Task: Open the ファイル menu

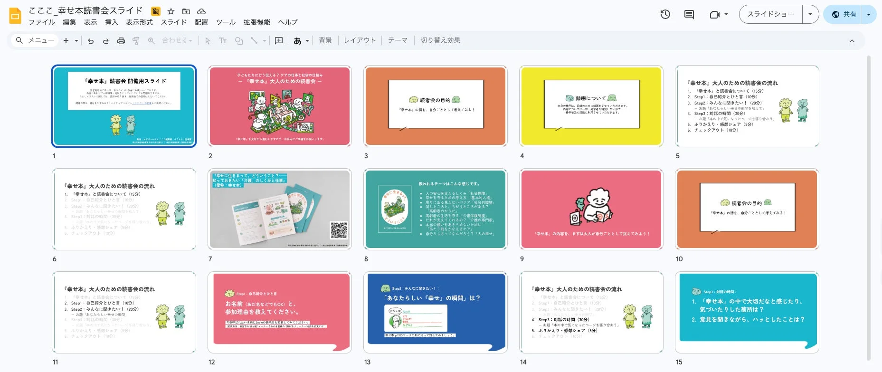Action: pyautogui.click(x=42, y=22)
